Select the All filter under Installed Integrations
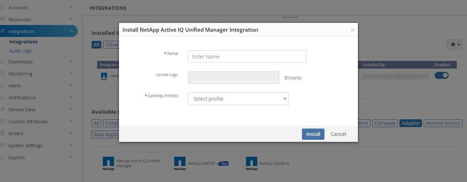The width and height of the screenshot is (467, 182). tap(96, 45)
